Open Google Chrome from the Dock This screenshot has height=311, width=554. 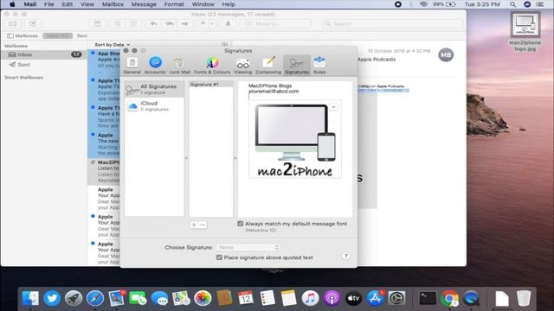449,298
